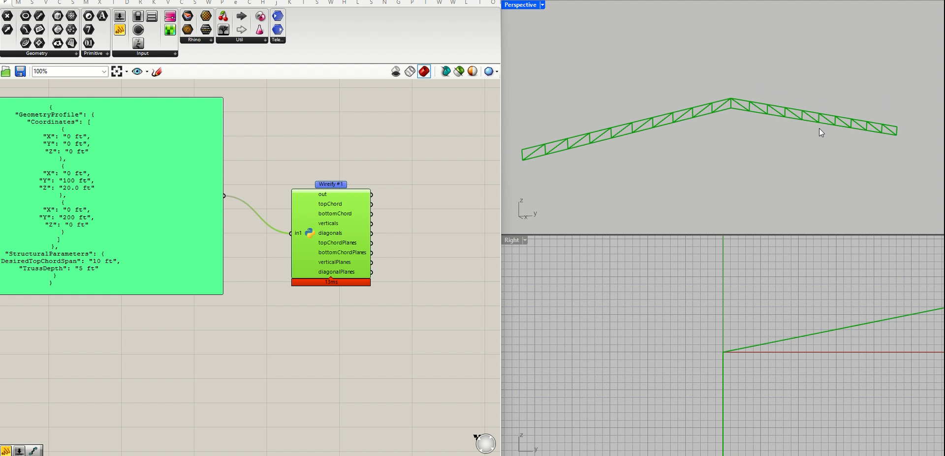Switch to the D component tab
This screenshot has width=945, height=456.
tap(127, 2)
